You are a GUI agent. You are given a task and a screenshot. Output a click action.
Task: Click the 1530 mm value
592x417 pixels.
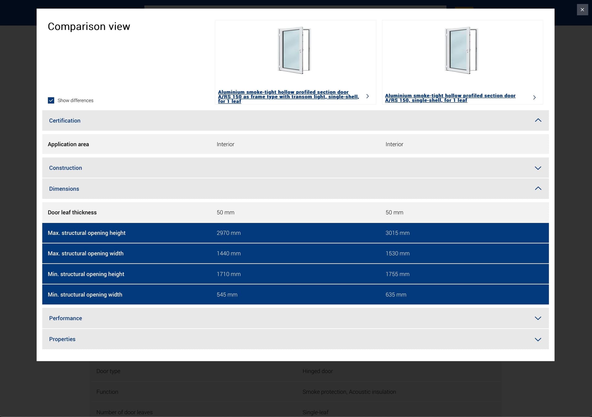click(x=397, y=253)
